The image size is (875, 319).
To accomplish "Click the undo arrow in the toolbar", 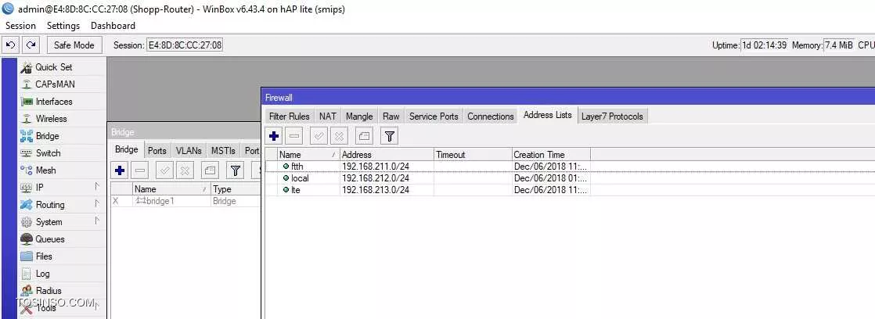I will tap(11, 45).
